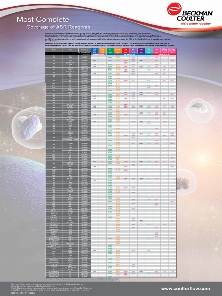
Task: Click the Fluorochrome column header
Action: point(85,50)
